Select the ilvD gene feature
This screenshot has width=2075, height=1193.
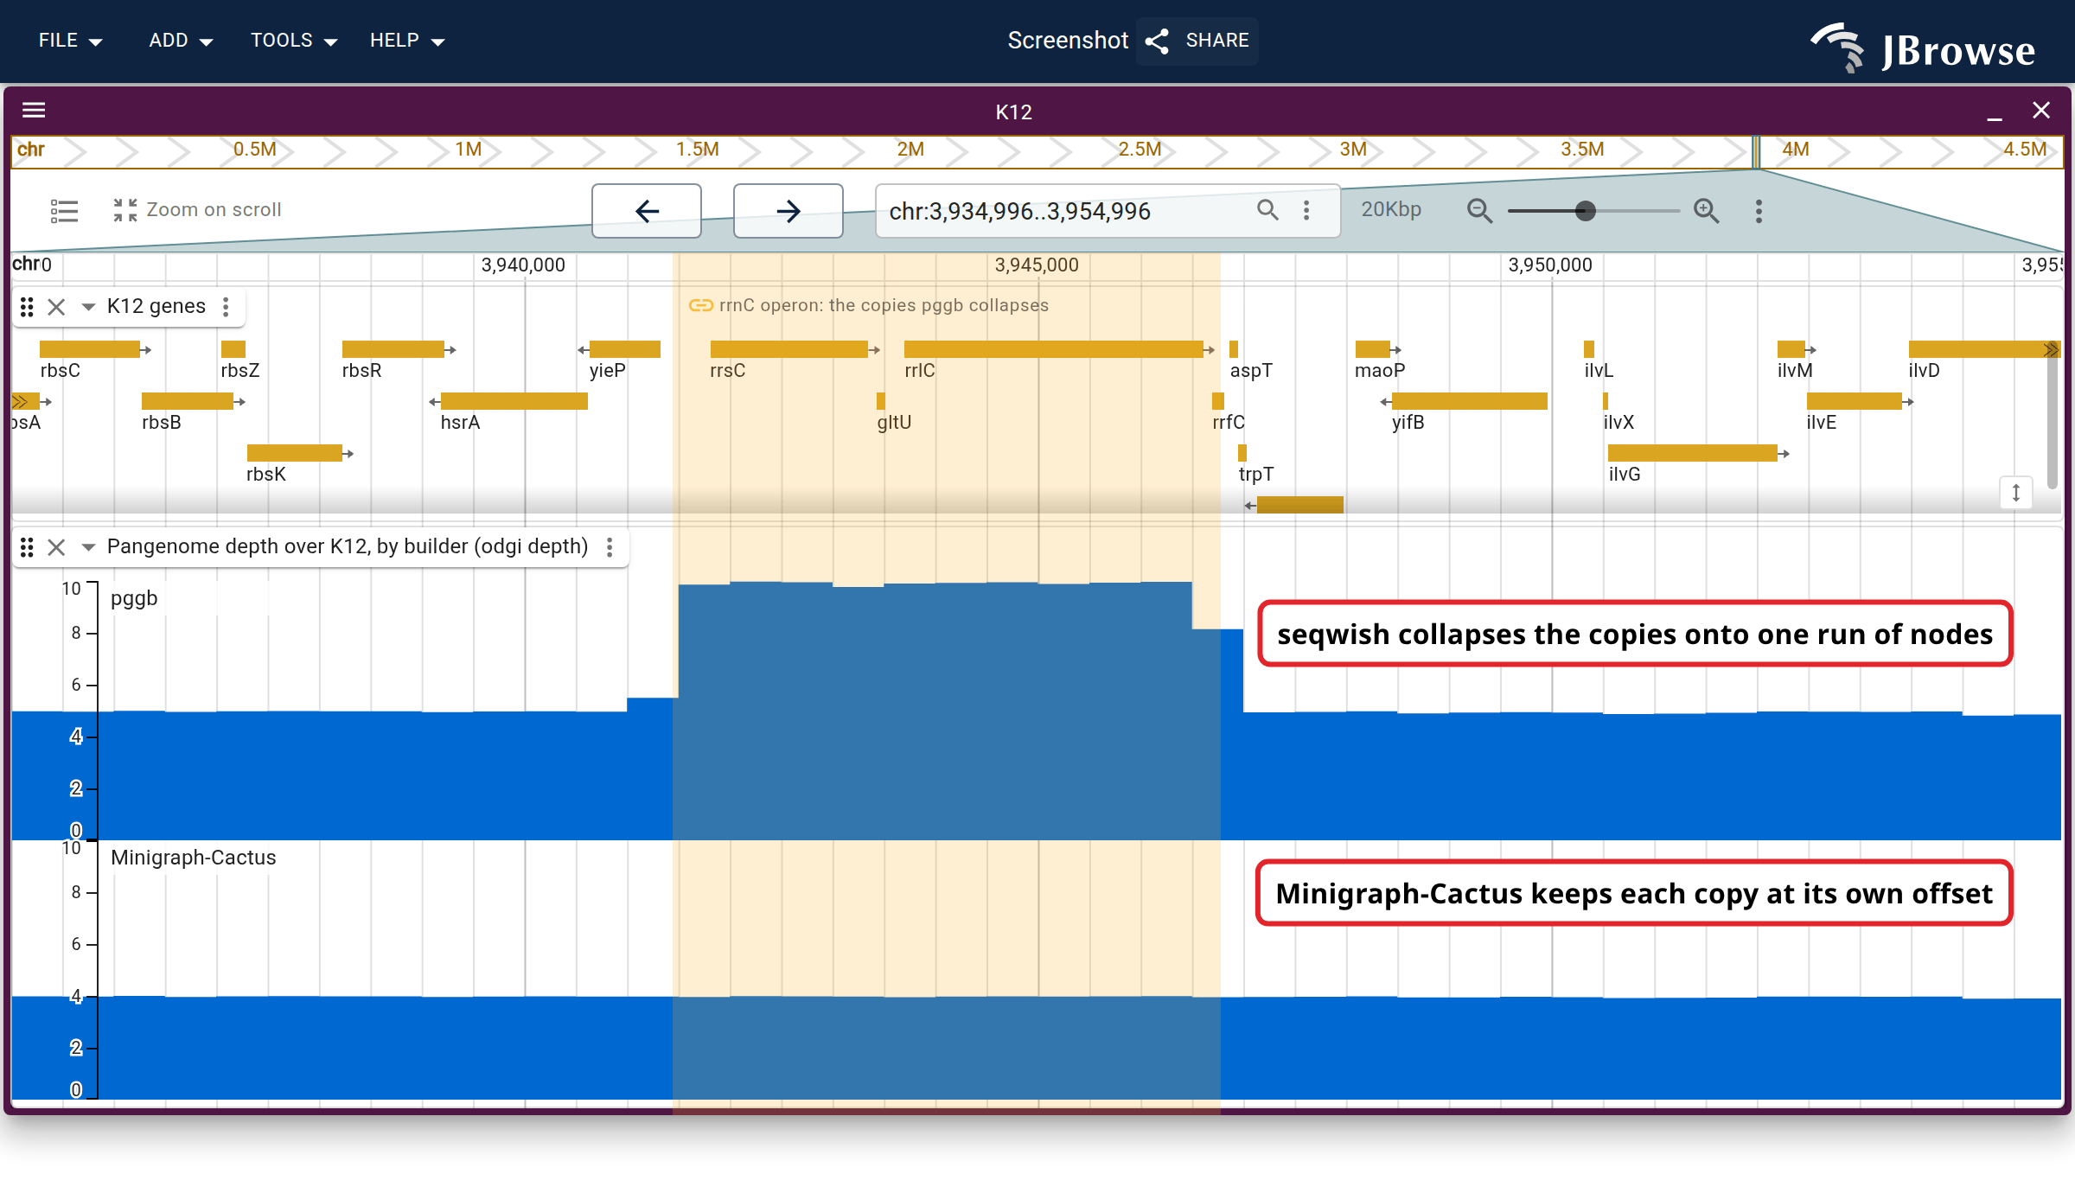click(x=1984, y=349)
